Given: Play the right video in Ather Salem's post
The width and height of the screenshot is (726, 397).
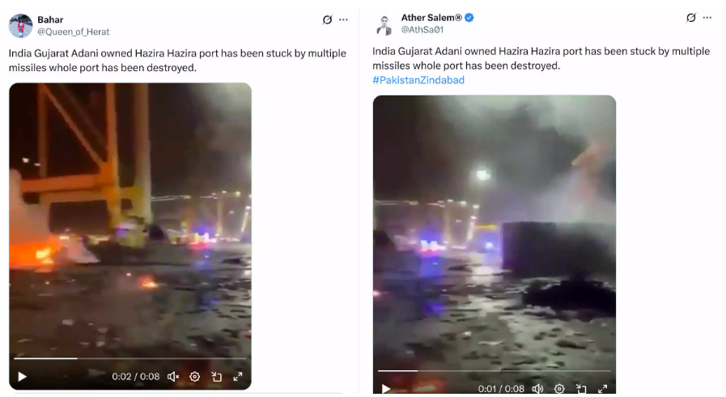Looking at the screenshot, I should tap(386, 389).
